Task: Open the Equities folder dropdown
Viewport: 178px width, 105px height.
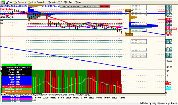Action: 20,2
